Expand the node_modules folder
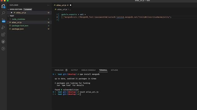This screenshot has width=197, height=110. click(x=10, y=19)
